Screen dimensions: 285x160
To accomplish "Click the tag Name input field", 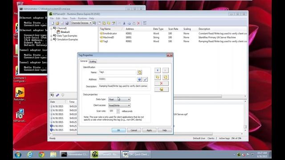I will point(117,72).
